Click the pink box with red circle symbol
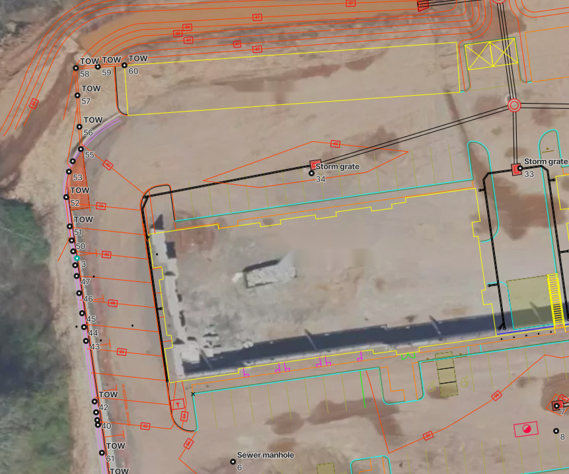 [526, 429]
